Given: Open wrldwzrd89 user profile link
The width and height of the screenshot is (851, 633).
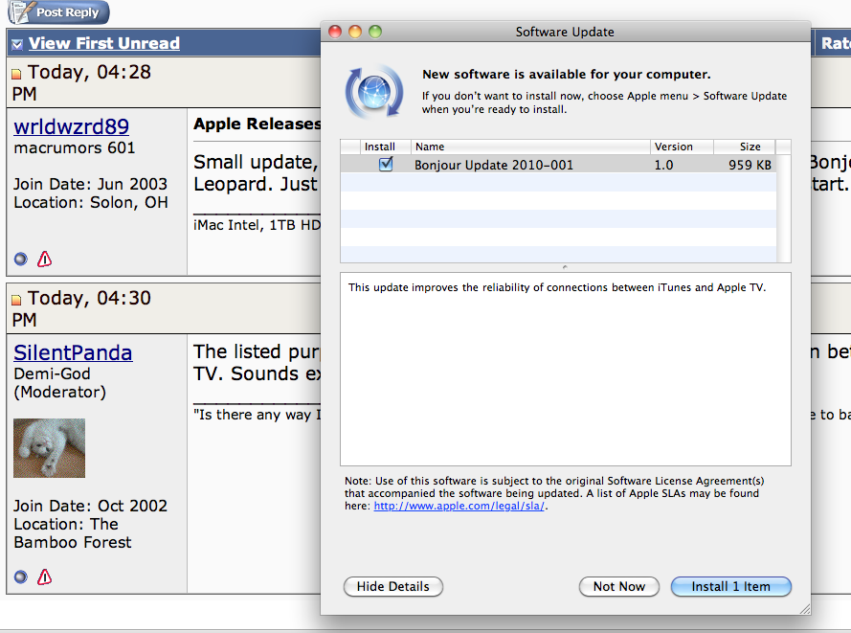Looking at the screenshot, I should 71,126.
